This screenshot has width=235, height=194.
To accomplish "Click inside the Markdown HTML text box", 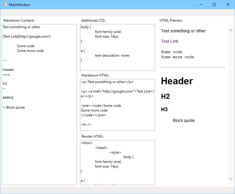I will 117,105.
